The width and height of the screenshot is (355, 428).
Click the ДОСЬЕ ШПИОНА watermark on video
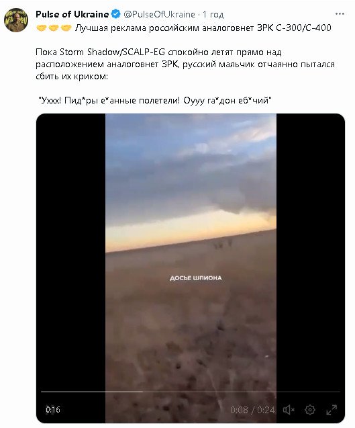(x=195, y=278)
